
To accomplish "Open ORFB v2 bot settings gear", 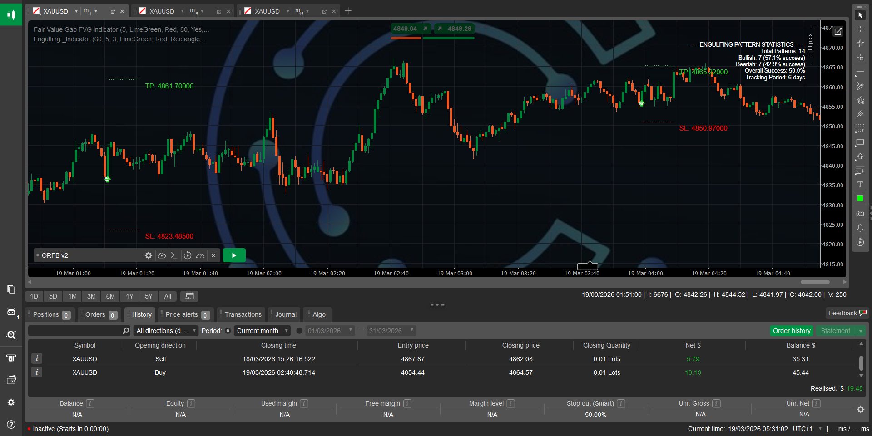I will pyautogui.click(x=149, y=255).
